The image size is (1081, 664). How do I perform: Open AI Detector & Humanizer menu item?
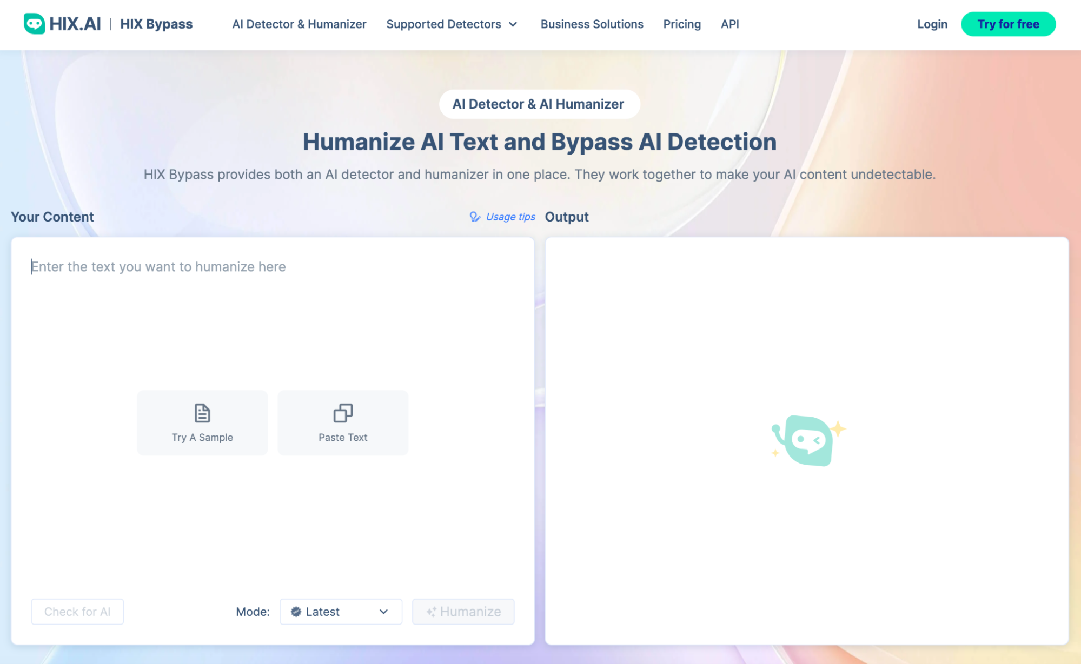point(299,24)
